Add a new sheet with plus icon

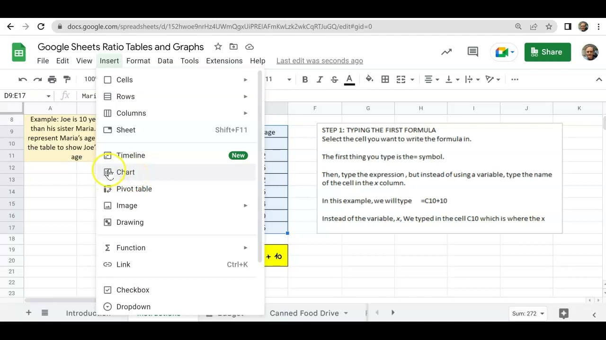(28, 313)
